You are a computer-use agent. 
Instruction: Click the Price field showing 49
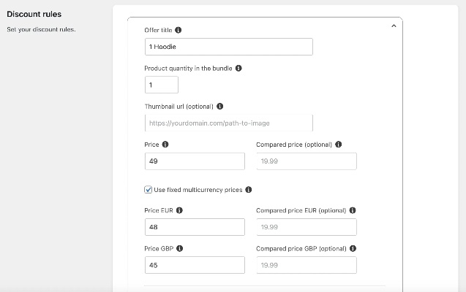click(195, 161)
